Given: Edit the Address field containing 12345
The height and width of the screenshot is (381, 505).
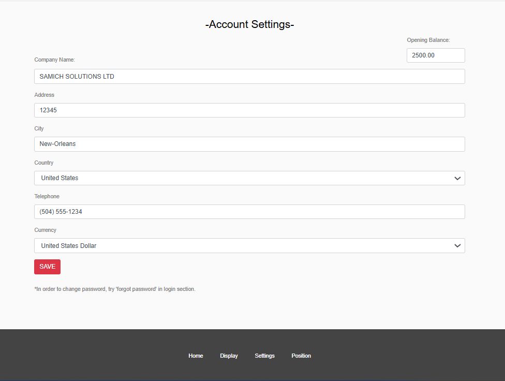Looking at the screenshot, I should tap(249, 110).
